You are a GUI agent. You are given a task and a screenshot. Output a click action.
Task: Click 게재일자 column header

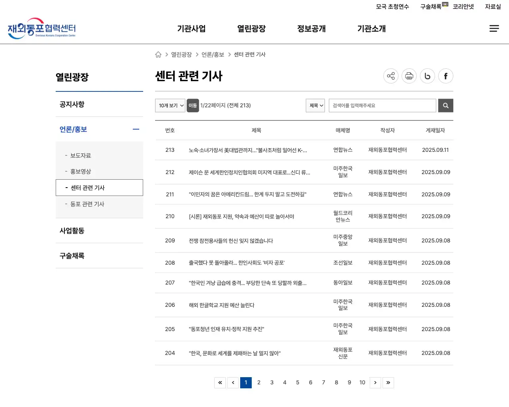[435, 130]
